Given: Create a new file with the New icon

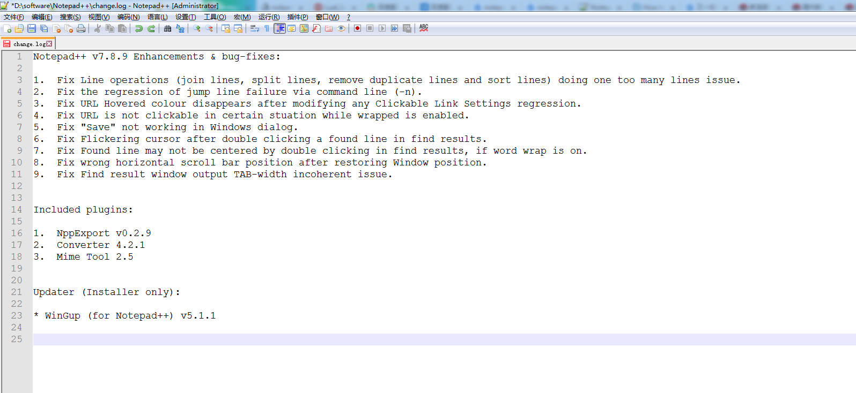Looking at the screenshot, I should coord(8,28).
